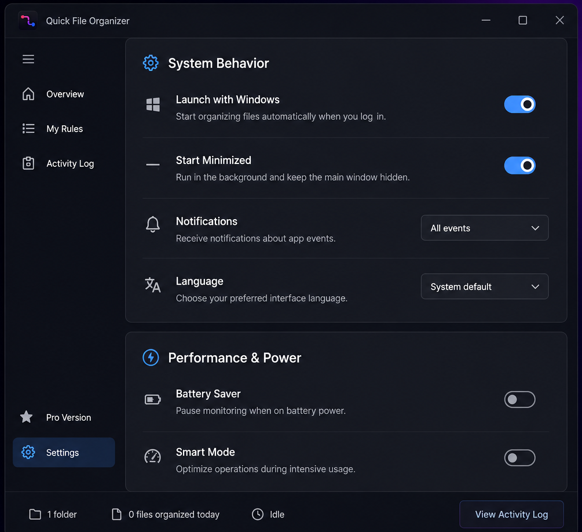This screenshot has height=532, width=582.
Task: Click the 'Notifications' setting label
Action: pos(206,221)
